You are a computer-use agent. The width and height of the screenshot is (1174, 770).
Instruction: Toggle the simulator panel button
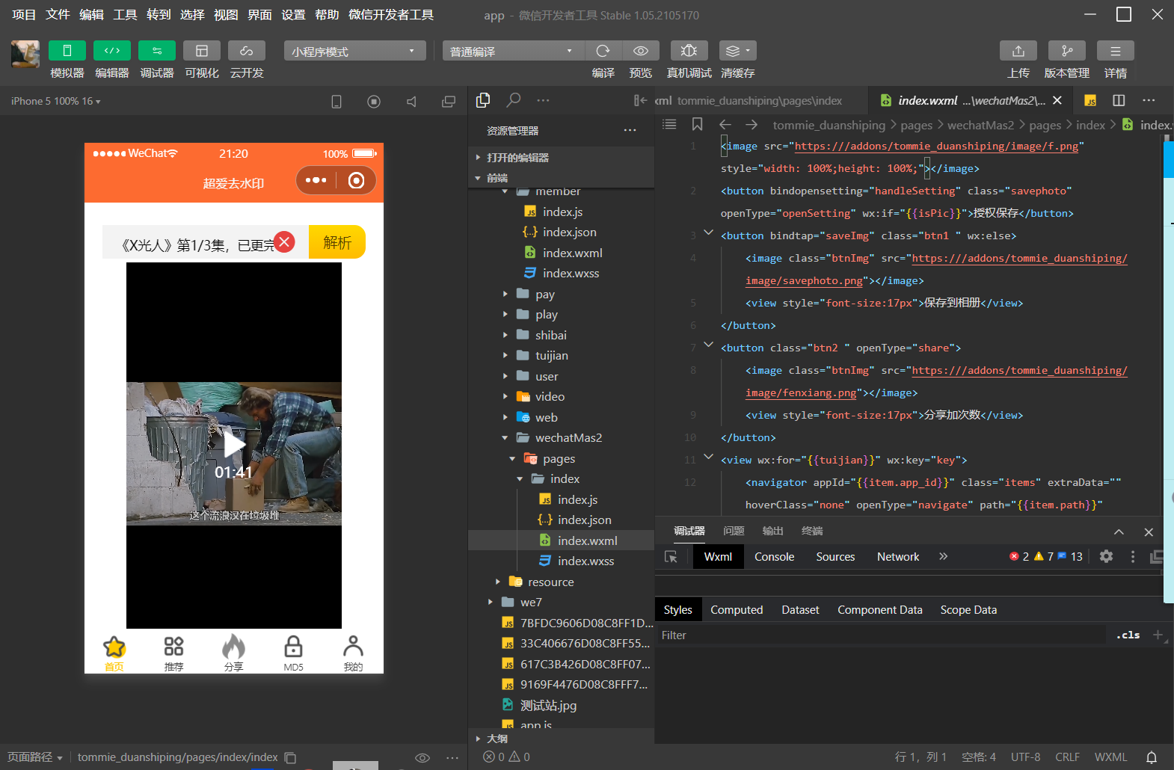tap(67, 51)
